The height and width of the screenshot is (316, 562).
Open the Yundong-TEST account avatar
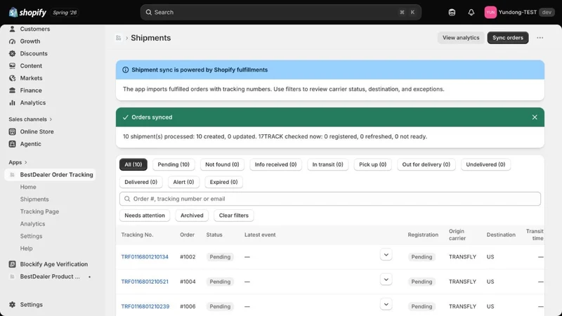tap(490, 12)
